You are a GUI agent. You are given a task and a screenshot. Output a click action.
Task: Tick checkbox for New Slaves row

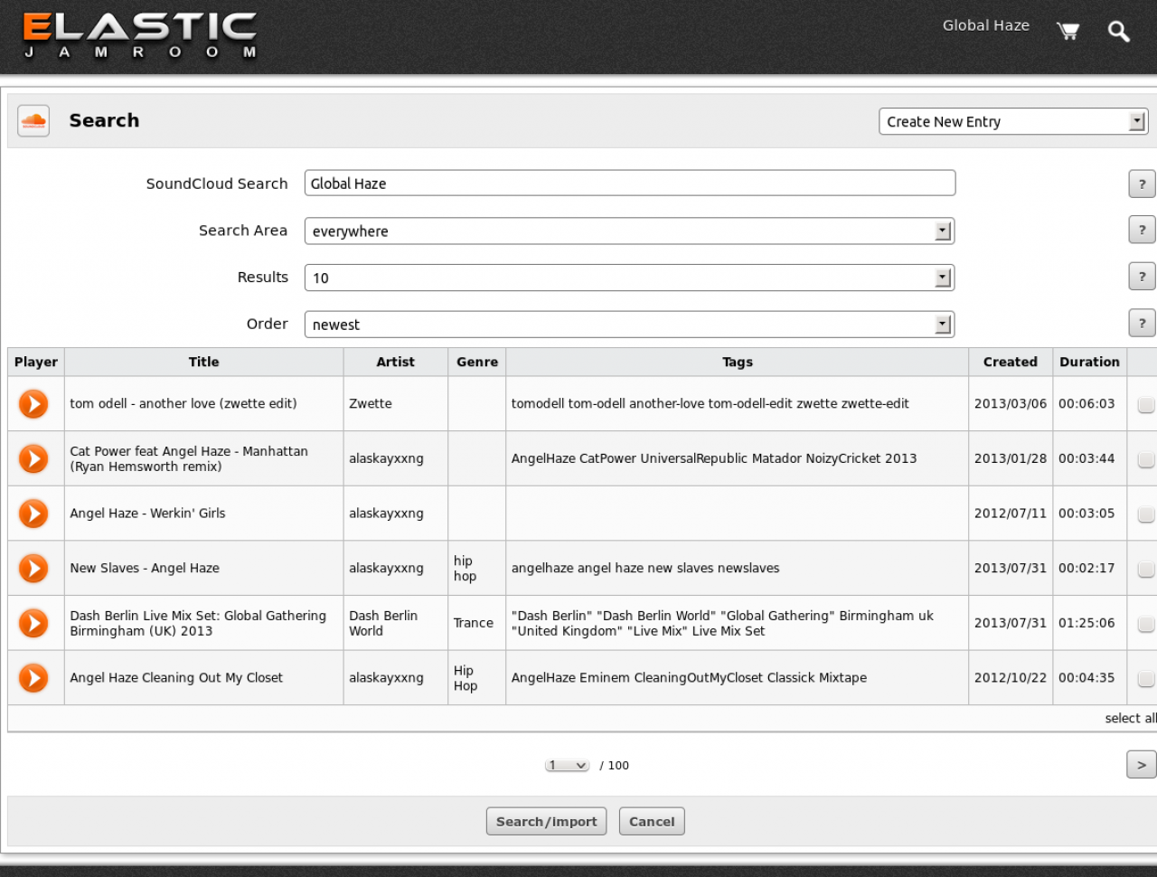1145,570
